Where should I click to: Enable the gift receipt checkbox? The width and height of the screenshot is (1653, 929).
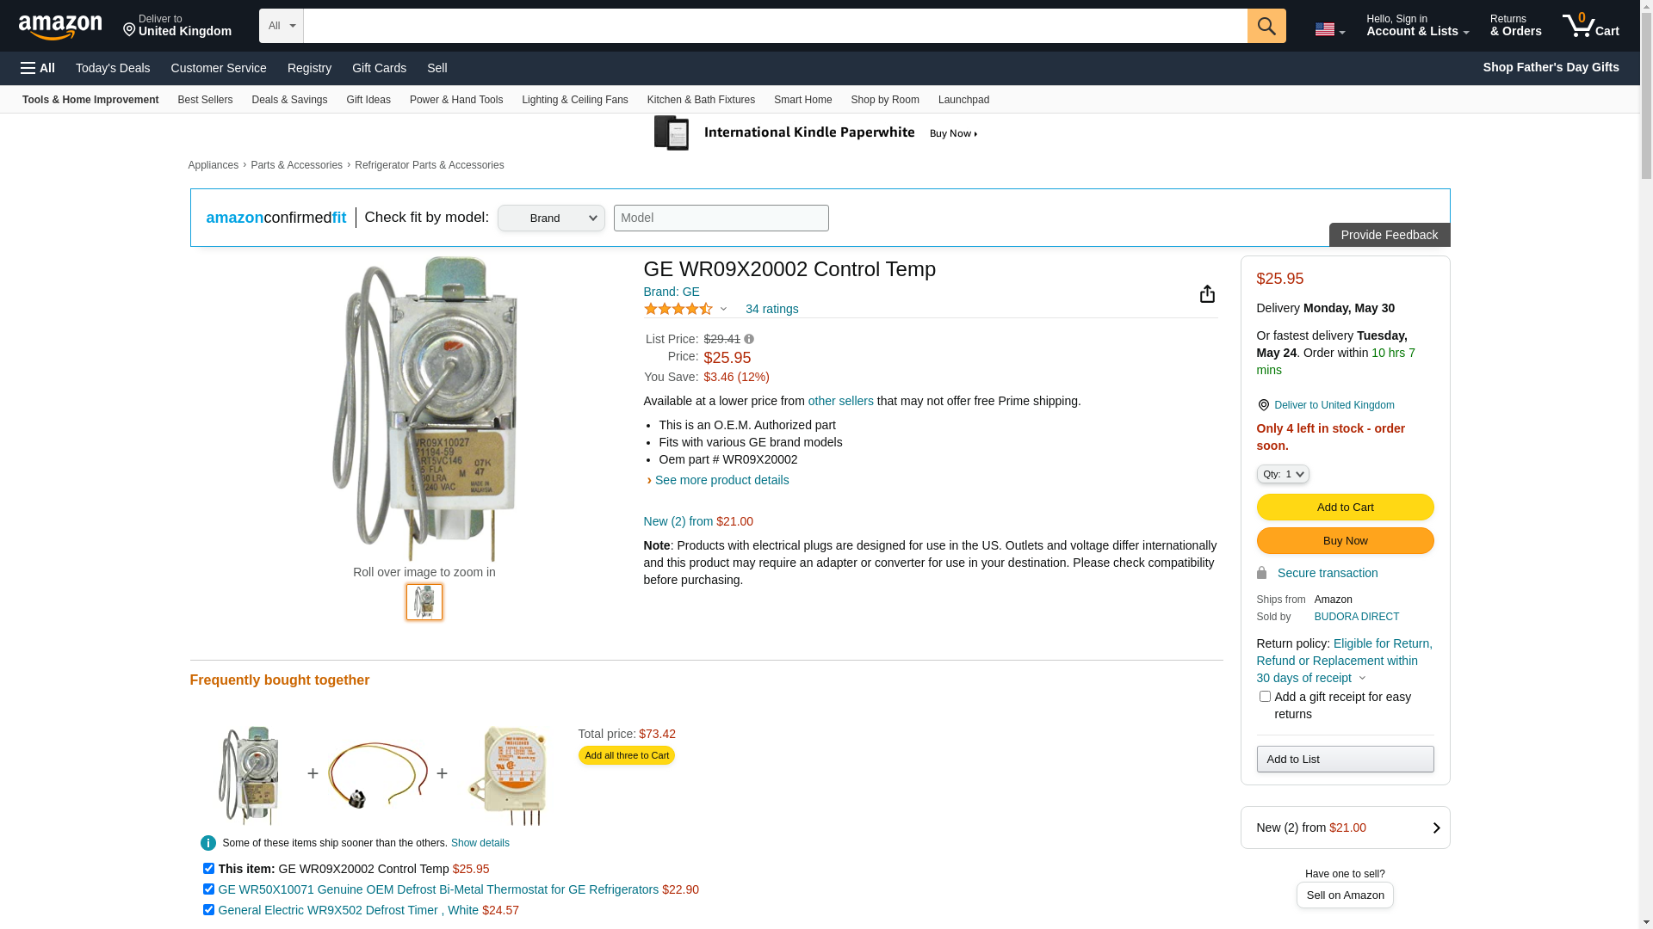tap(1265, 697)
